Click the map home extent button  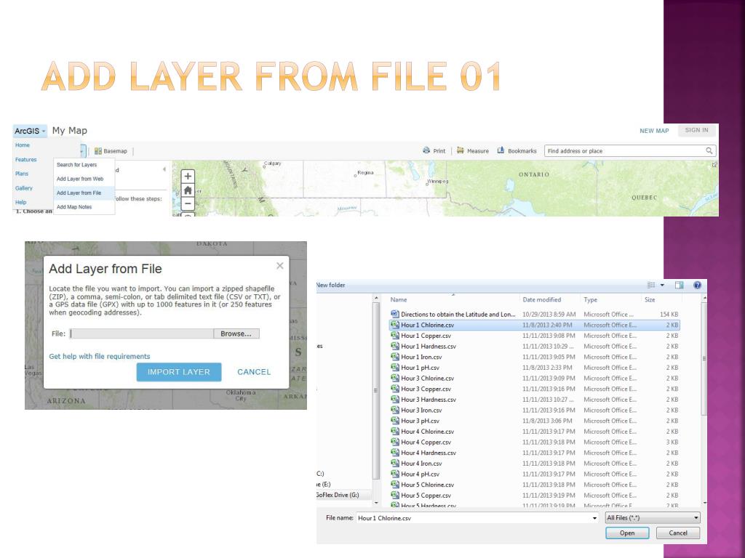[x=188, y=190]
